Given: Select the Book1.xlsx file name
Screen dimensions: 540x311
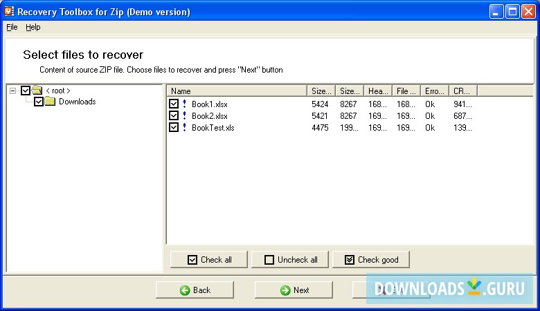Looking at the screenshot, I should coord(209,104).
